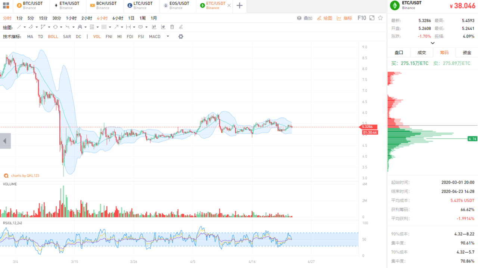Close the ETC/USDT tab
This screenshot has height=268, width=478.
pos(229,6)
